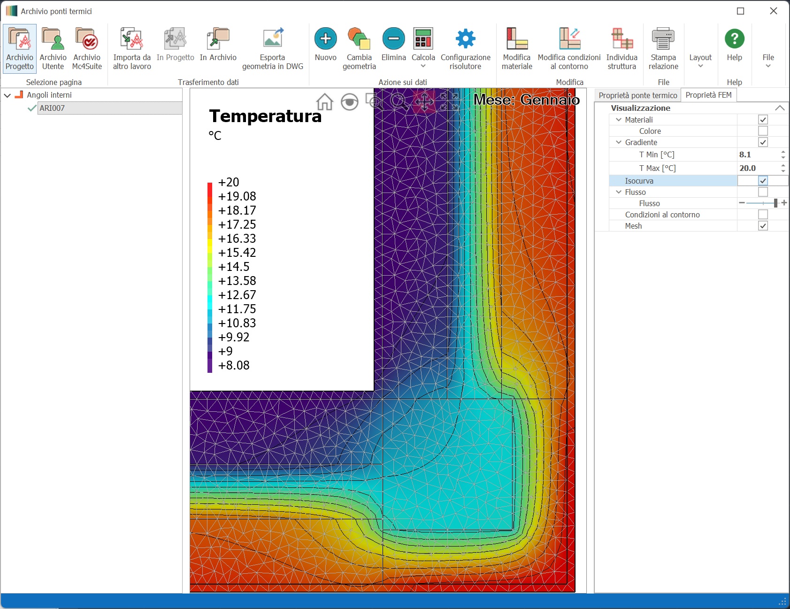Image resolution: width=790 pixels, height=609 pixels.
Task: Increase Flusso with the plus button
Action: tap(784, 203)
